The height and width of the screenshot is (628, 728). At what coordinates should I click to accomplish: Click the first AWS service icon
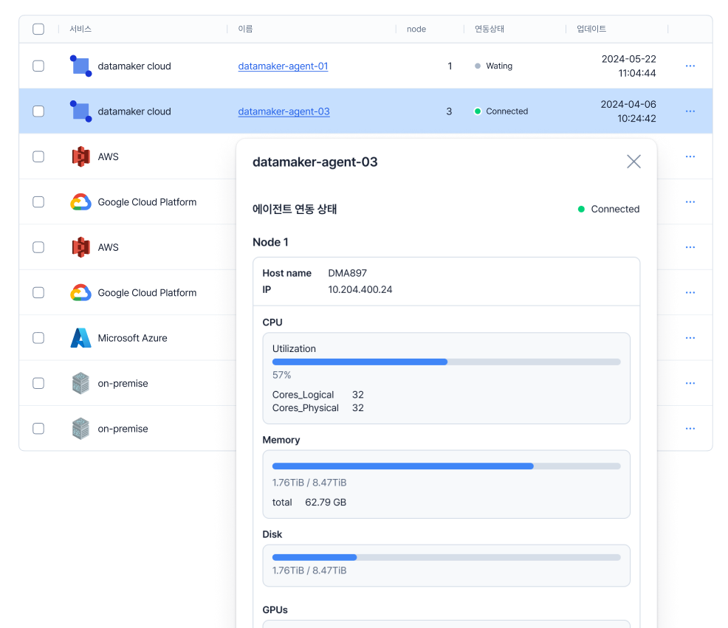click(x=80, y=156)
